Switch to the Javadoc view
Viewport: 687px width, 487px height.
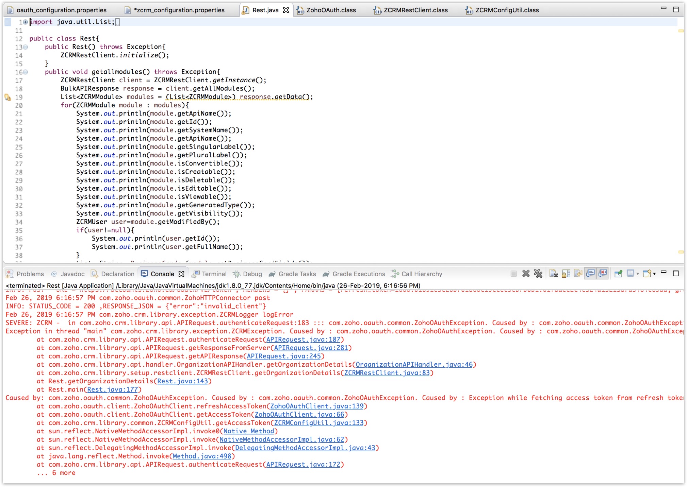pos(68,274)
